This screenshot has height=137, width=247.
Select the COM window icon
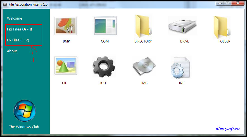tap(105, 25)
